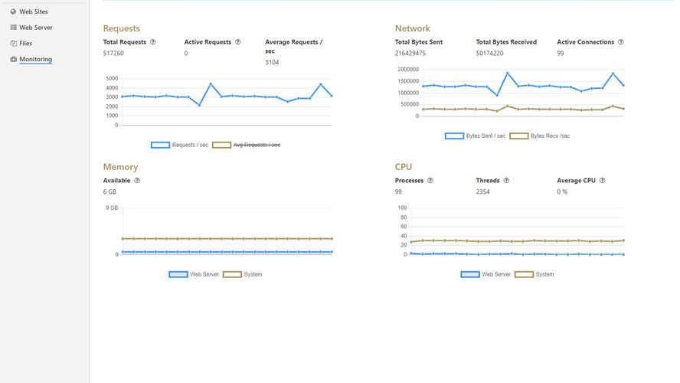Click the Files icon in sidebar

[13, 44]
